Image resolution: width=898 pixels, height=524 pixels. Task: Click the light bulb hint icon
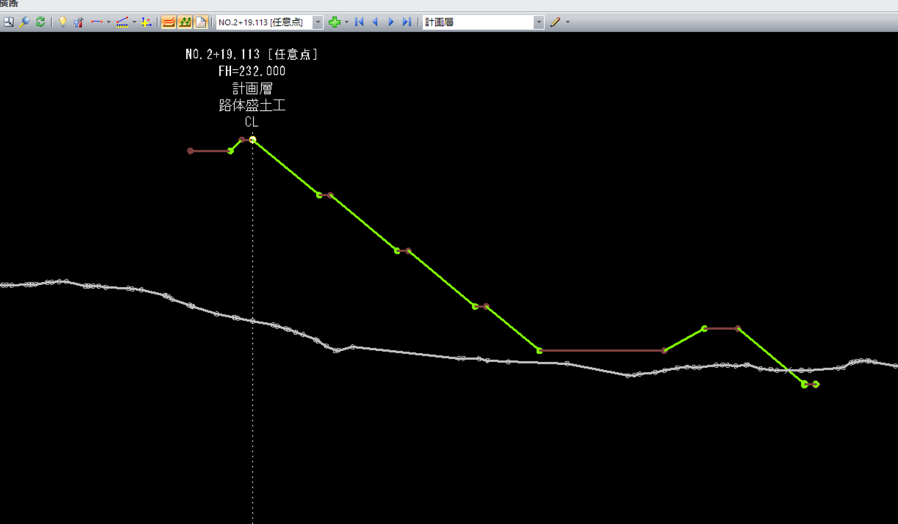[63, 22]
